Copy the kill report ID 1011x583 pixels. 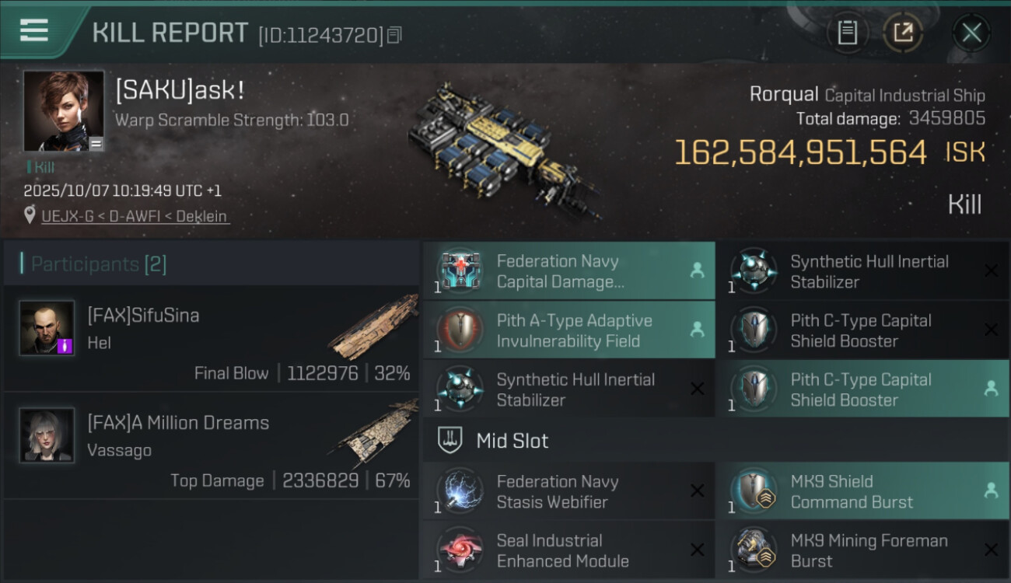[x=394, y=35]
